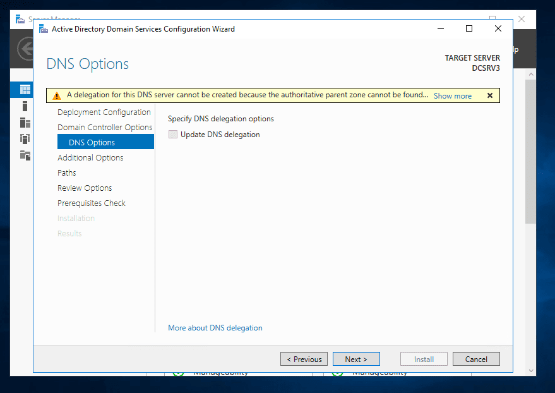Click the delegation warning message text
This screenshot has width=555, height=393.
[248, 95]
